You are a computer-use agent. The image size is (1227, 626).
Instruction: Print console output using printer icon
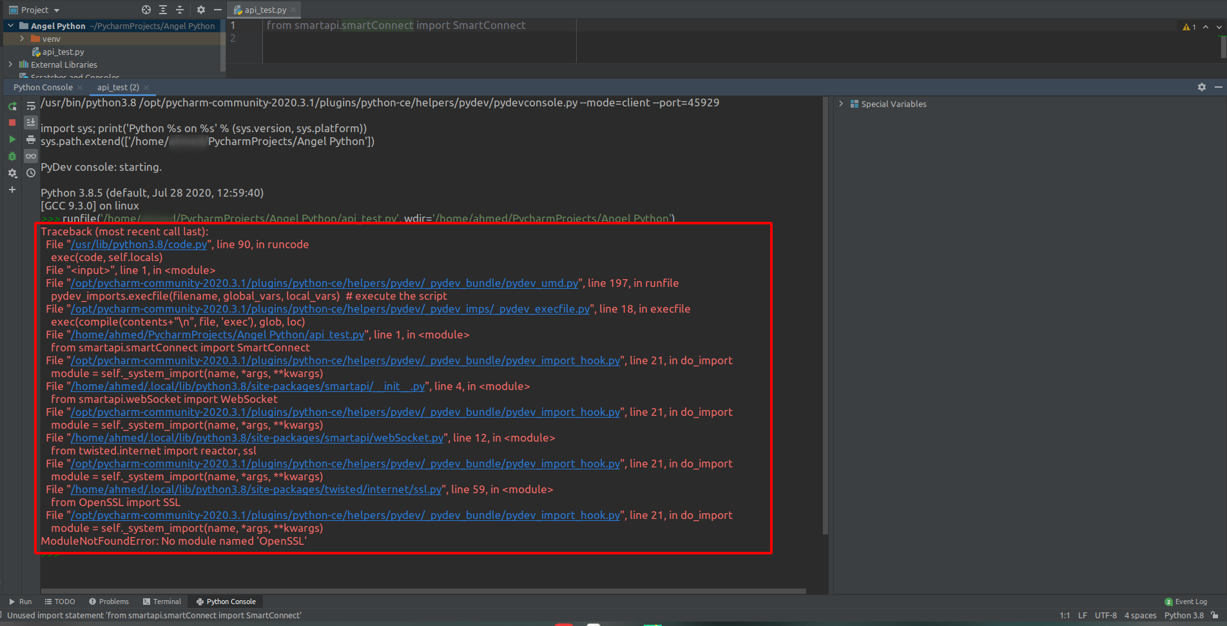(30, 139)
